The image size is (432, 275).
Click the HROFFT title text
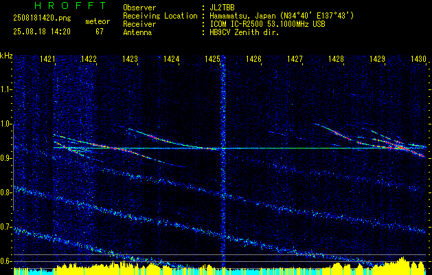pyautogui.click(x=71, y=5)
